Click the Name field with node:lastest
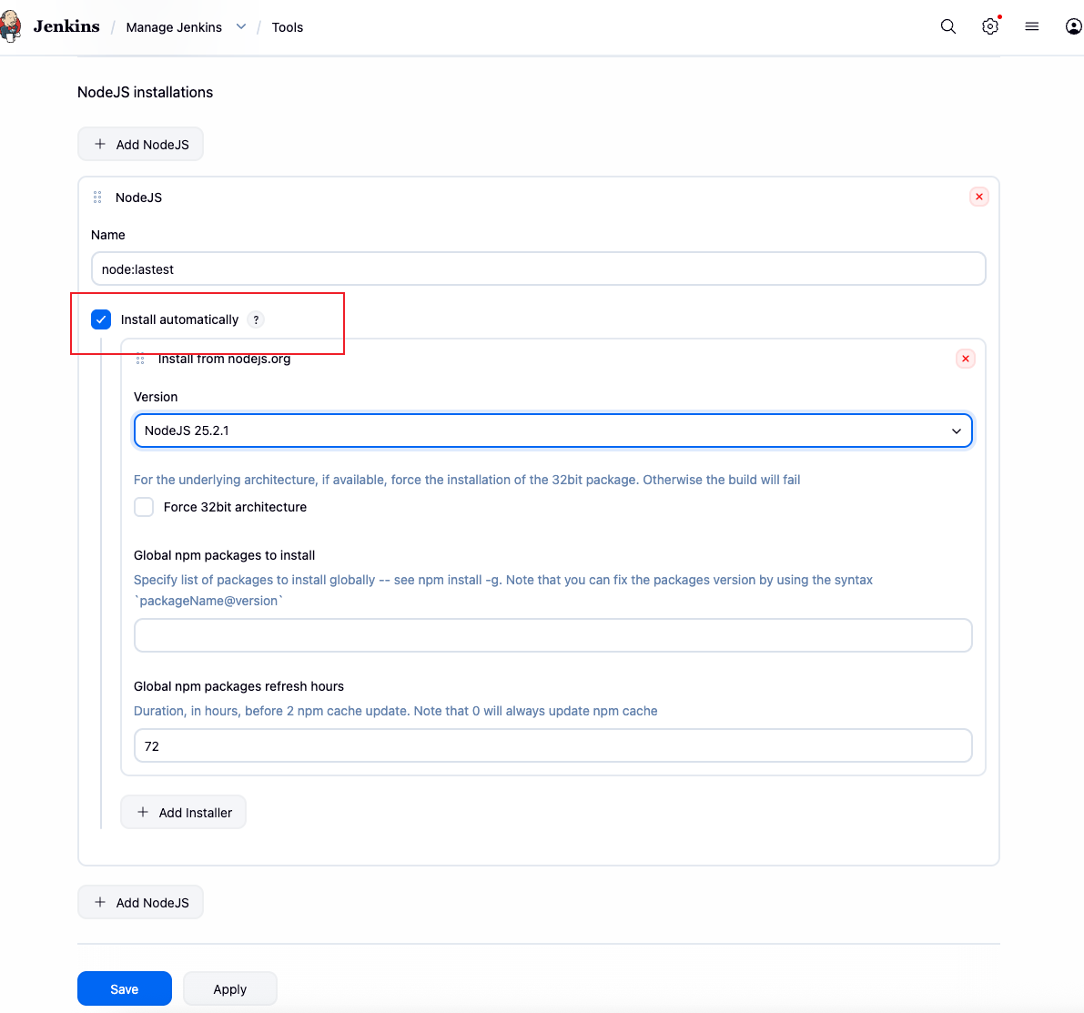Image resolution: width=1084 pixels, height=1013 pixels. 539,269
